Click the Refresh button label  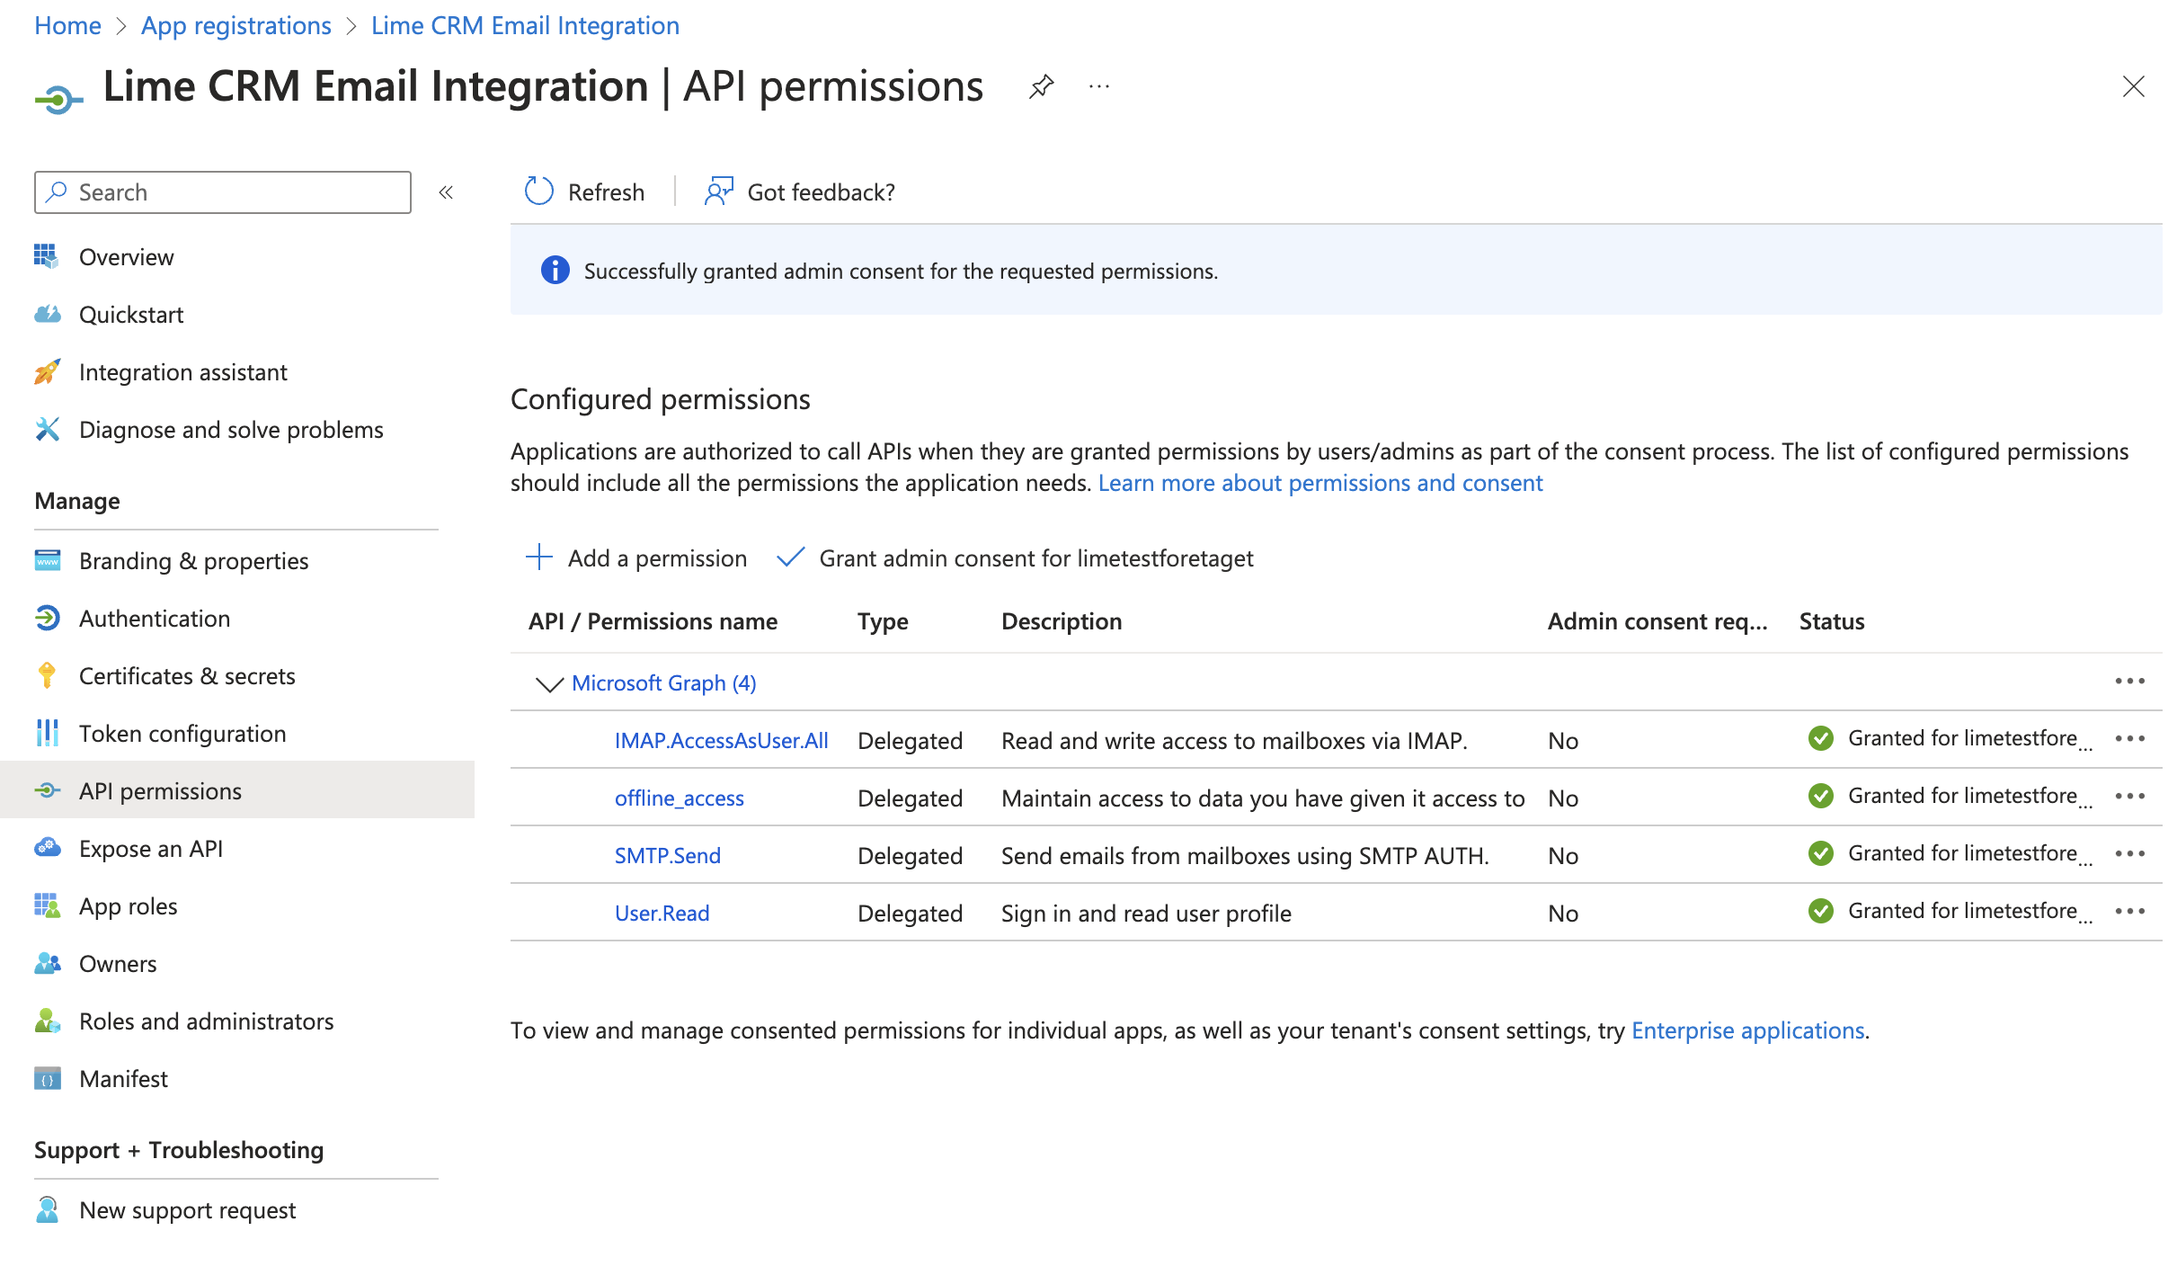pyautogui.click(x=606, y=192)
